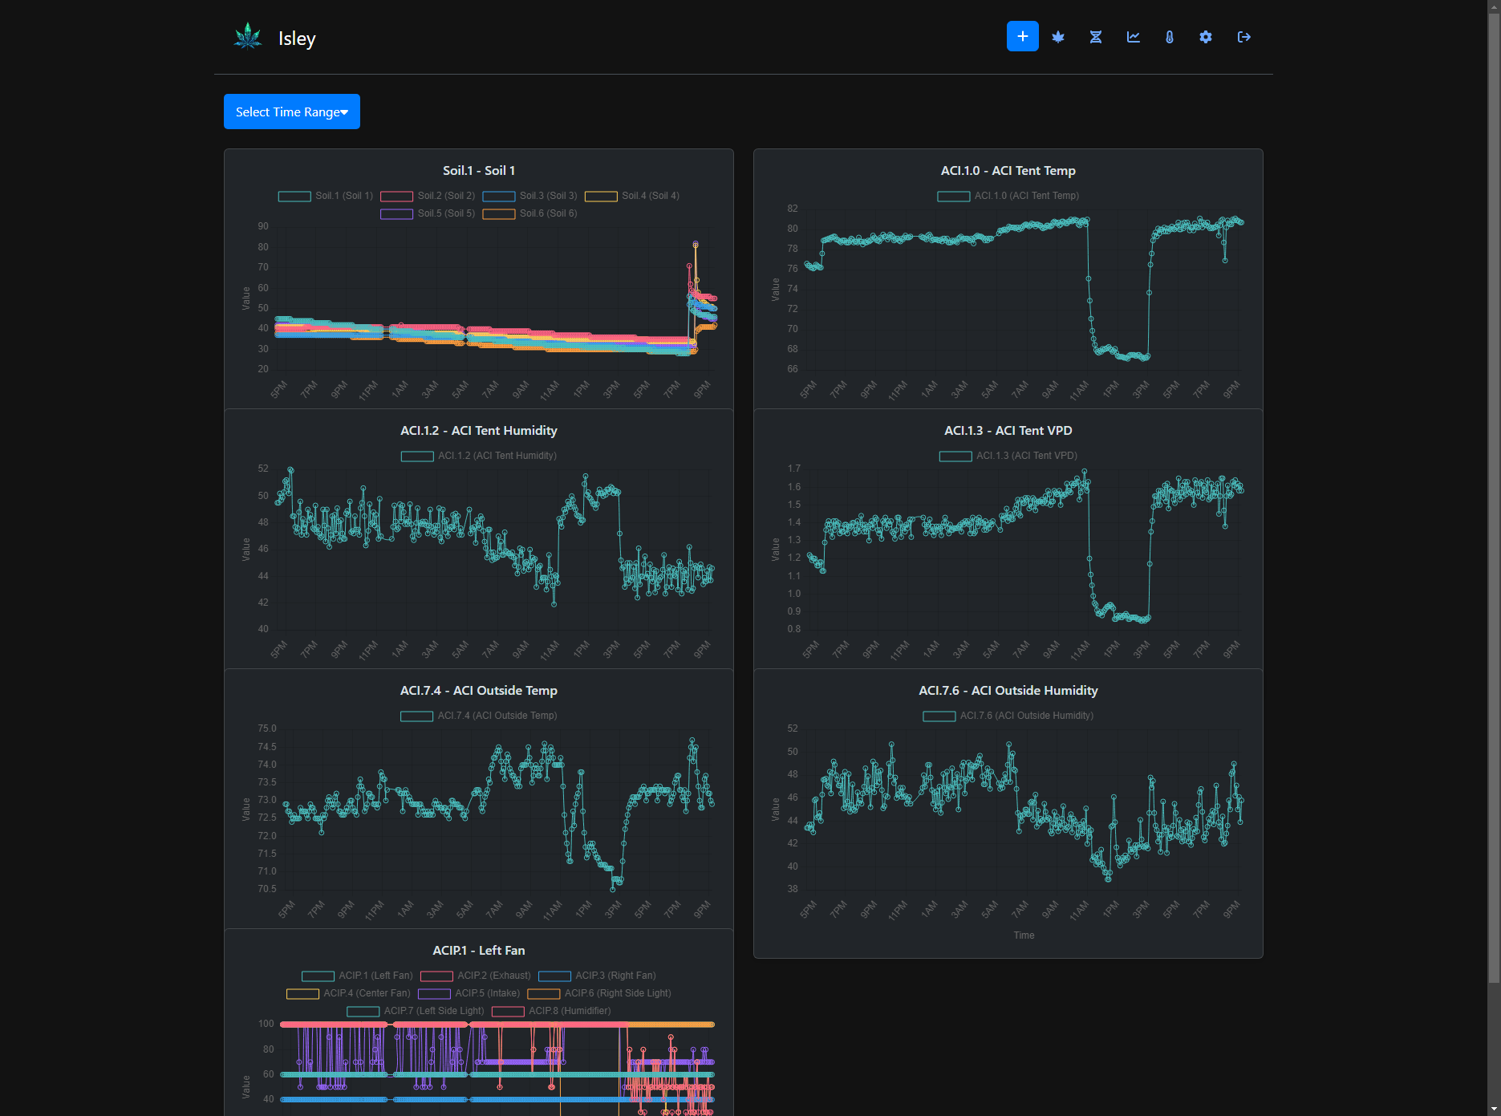The width and height of the screenshot is (1501, 1116).
Task: Click the ACI Tent Temp line plot
Action: click(1024, 289)
